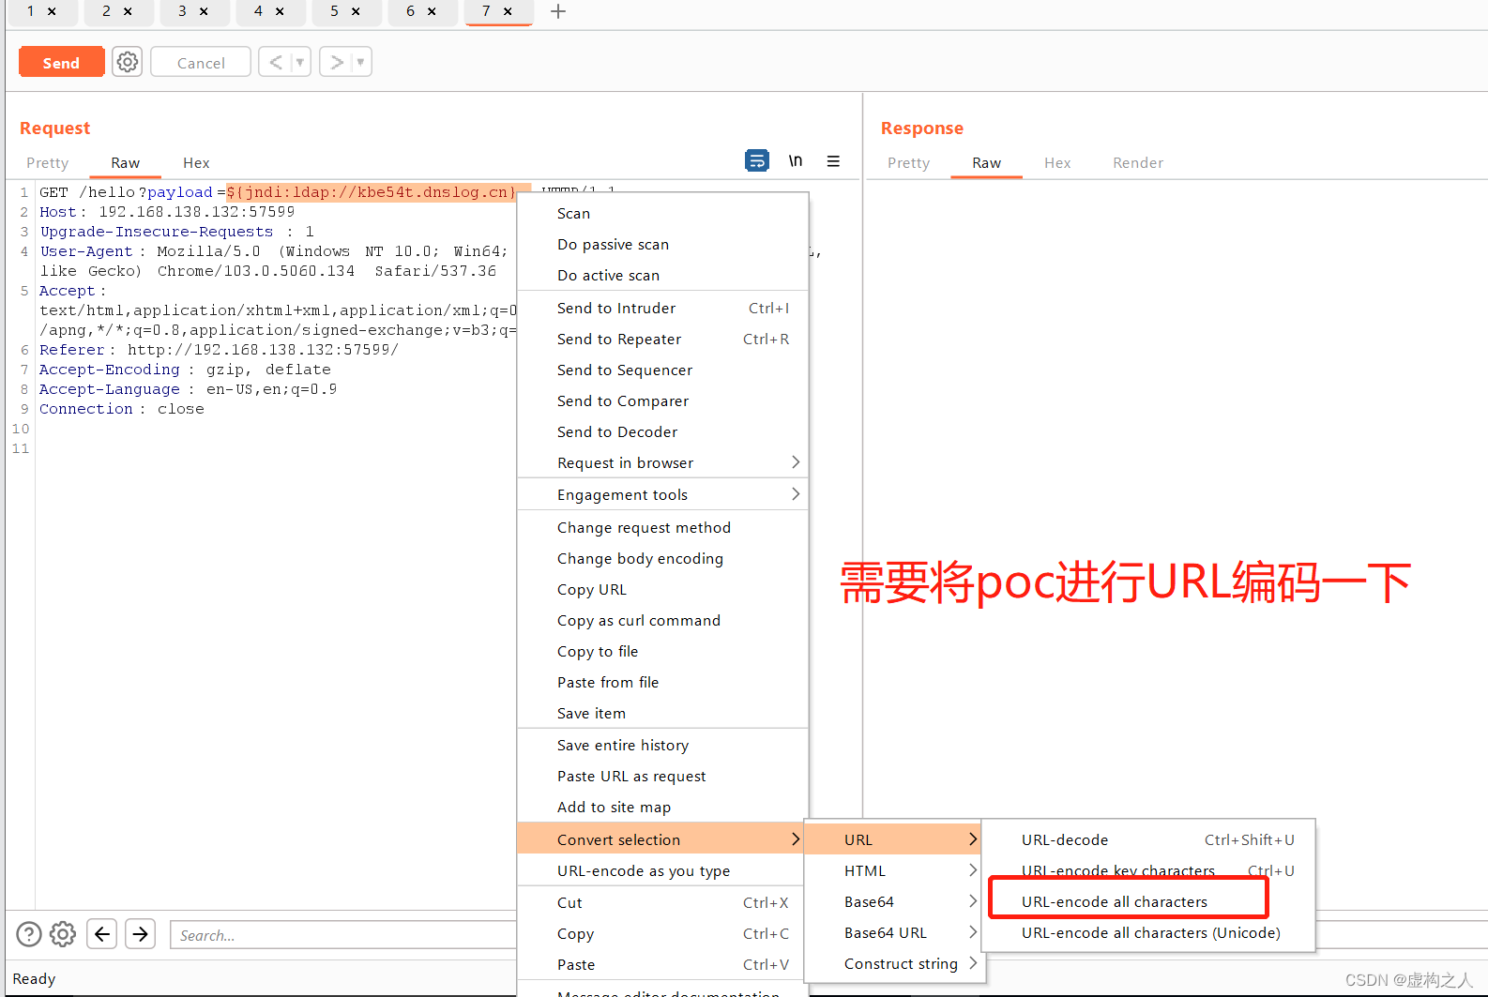1488x997 pixels.
Task: Expand the URL conversion submenu
Action: point(894,839)
